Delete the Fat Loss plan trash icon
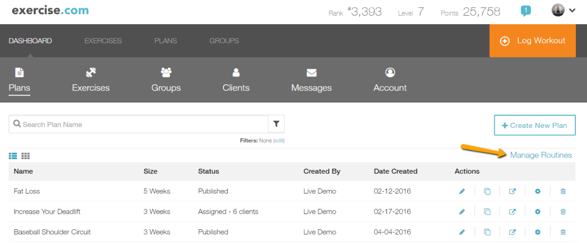587x243 pixels. 563,191
